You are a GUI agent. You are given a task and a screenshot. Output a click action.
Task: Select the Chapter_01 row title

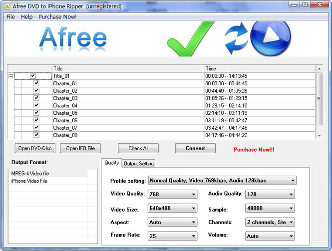65,83
